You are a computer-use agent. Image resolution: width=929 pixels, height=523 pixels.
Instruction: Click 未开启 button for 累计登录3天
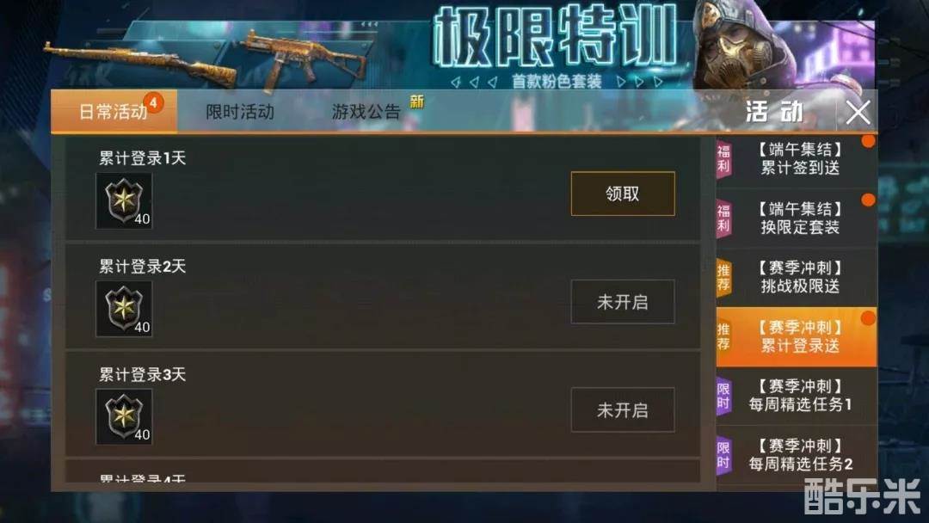(x=623, y=409)
